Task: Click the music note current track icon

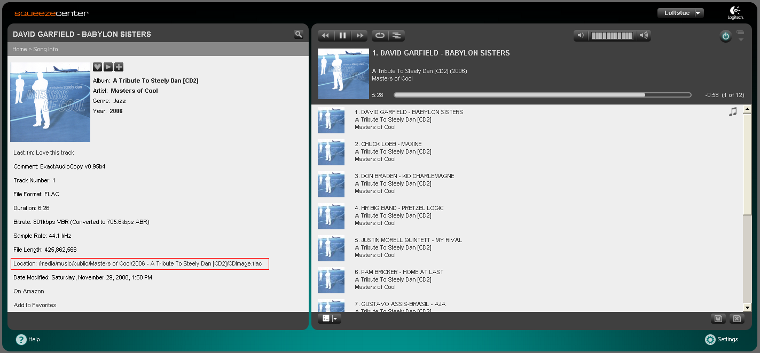Action: (733, 112)
